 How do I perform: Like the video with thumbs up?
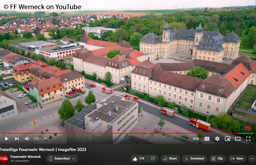139,159
